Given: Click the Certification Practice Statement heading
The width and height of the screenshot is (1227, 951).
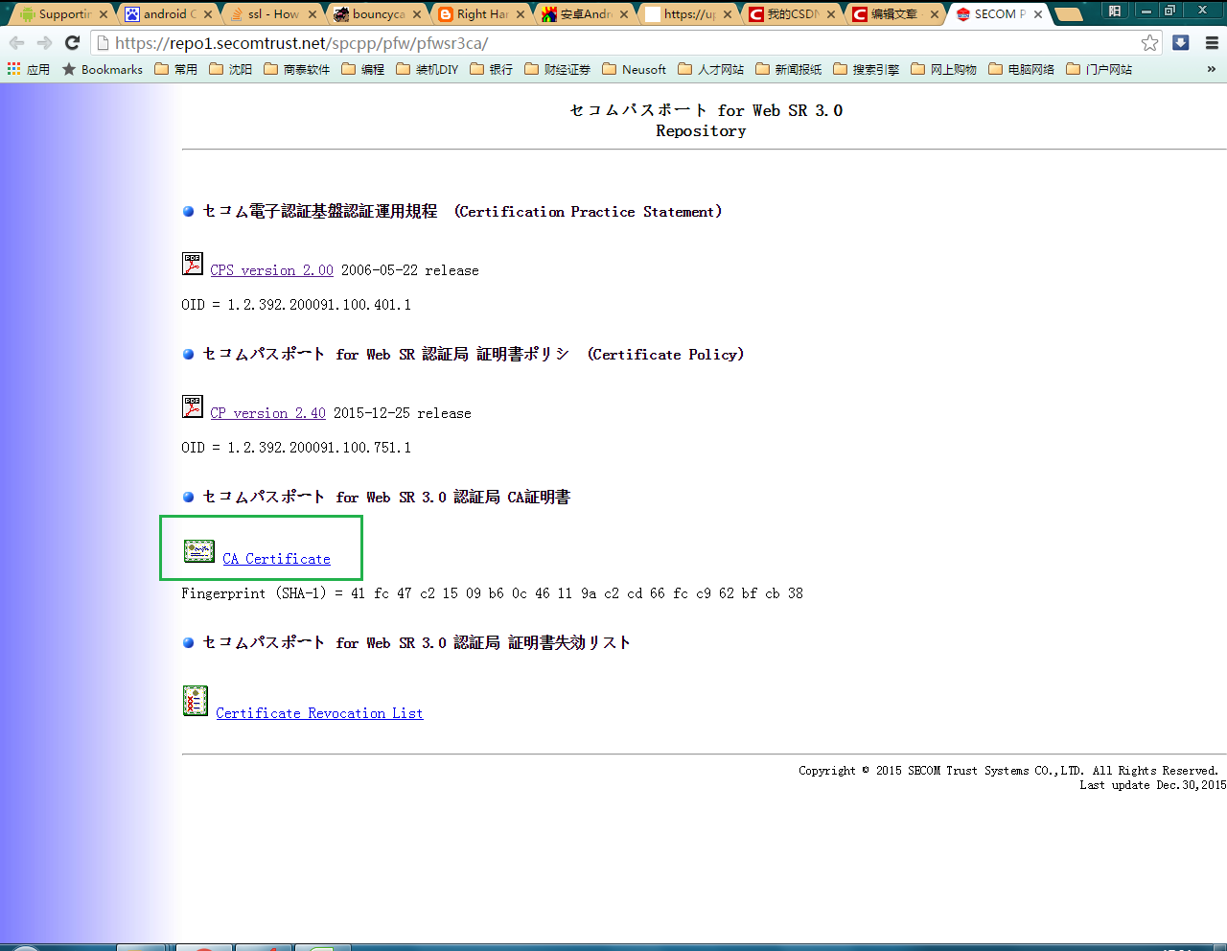Looking at the screenshot, I should (462, 211).
